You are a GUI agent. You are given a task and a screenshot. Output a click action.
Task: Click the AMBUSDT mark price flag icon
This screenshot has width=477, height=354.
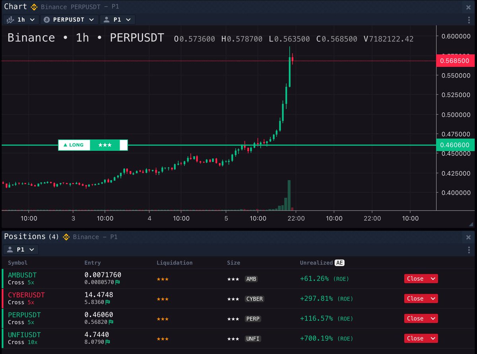pos(118,282)
